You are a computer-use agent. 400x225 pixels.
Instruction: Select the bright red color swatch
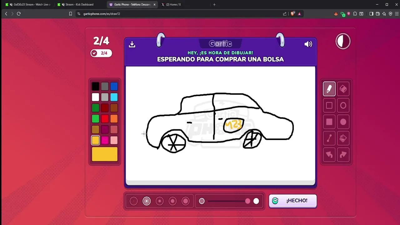105,119
